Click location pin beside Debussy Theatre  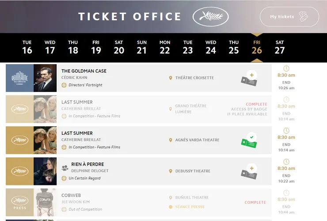[x=171, y=171]
